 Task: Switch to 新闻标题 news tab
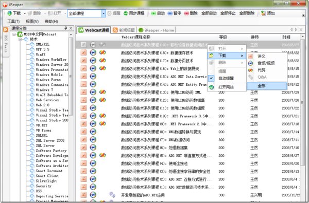pyautogui.click(x=124, y=30)
